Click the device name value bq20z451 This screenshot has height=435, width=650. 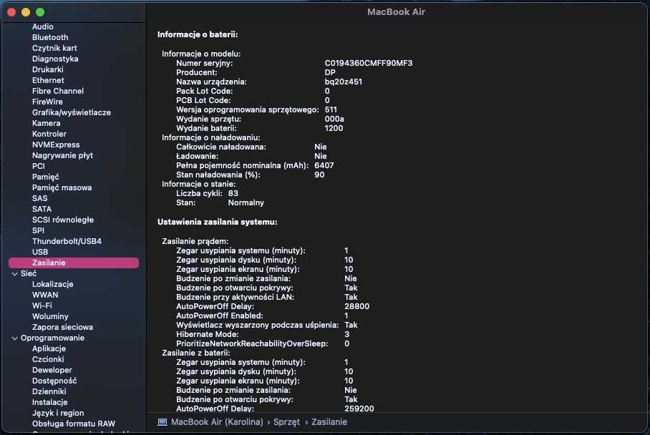343,82
